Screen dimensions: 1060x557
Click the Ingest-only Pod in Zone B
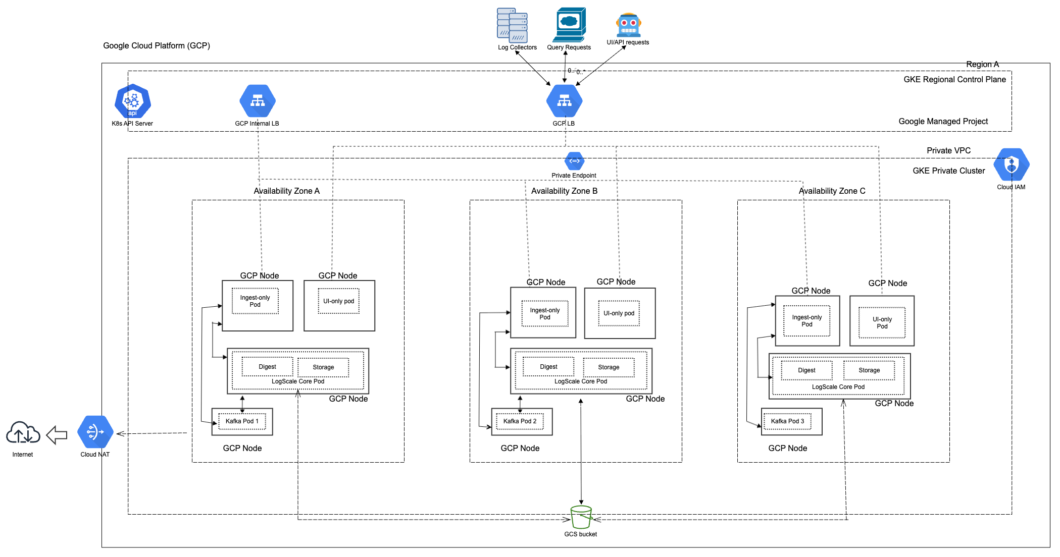[544, 314]
